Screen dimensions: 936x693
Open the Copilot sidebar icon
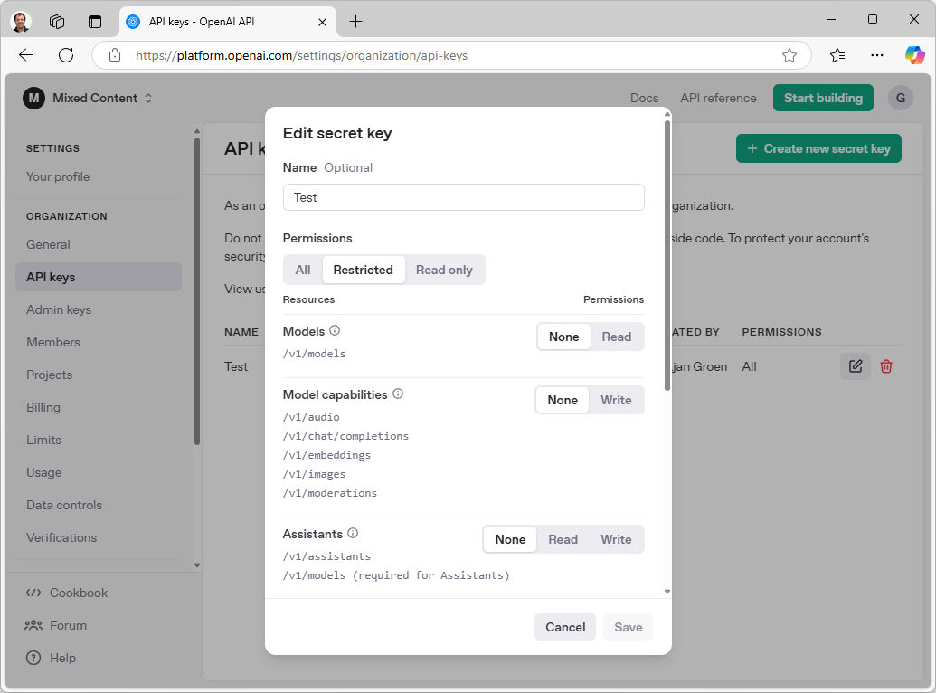914,55
